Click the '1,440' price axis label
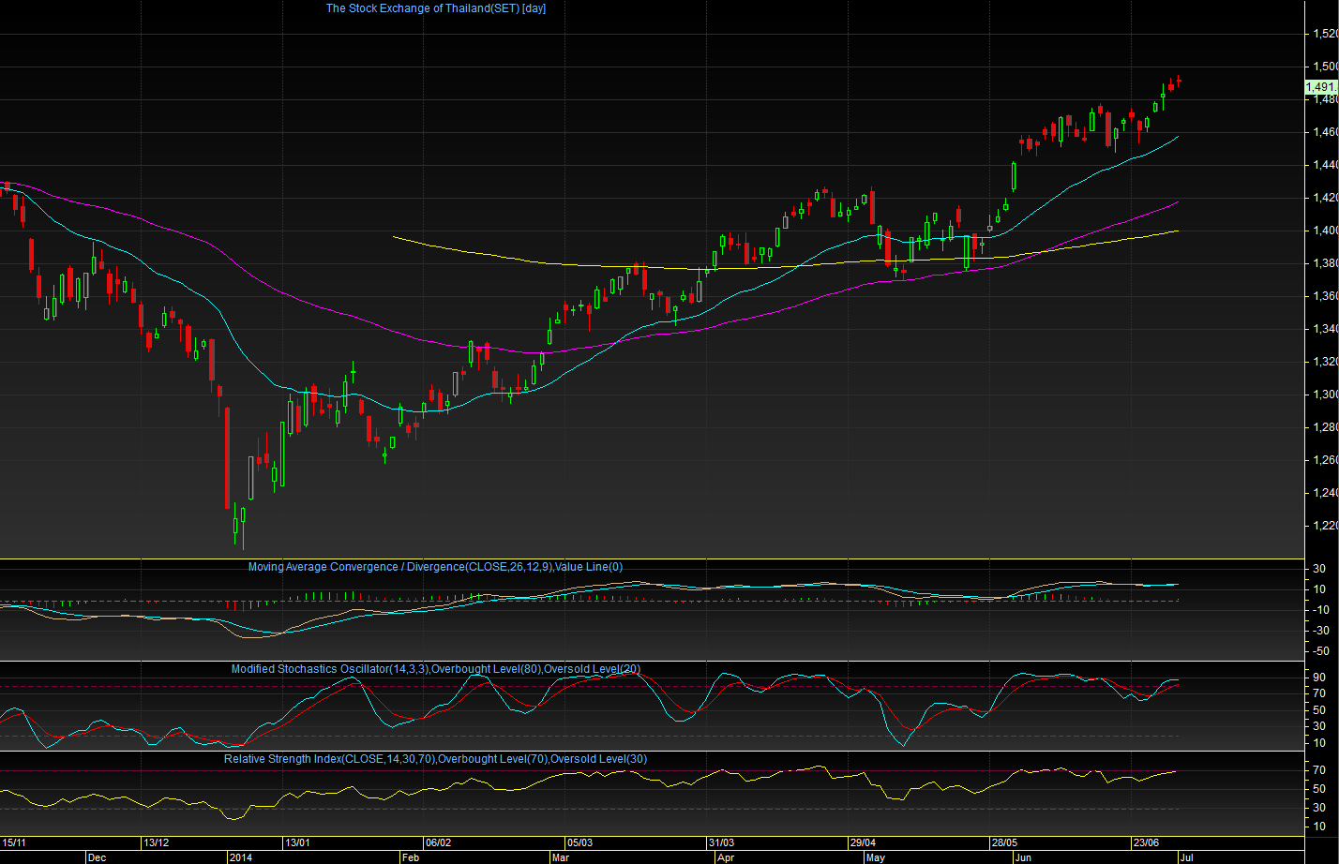Viewport: 1339px width, 864px height. click(1324, 165)
